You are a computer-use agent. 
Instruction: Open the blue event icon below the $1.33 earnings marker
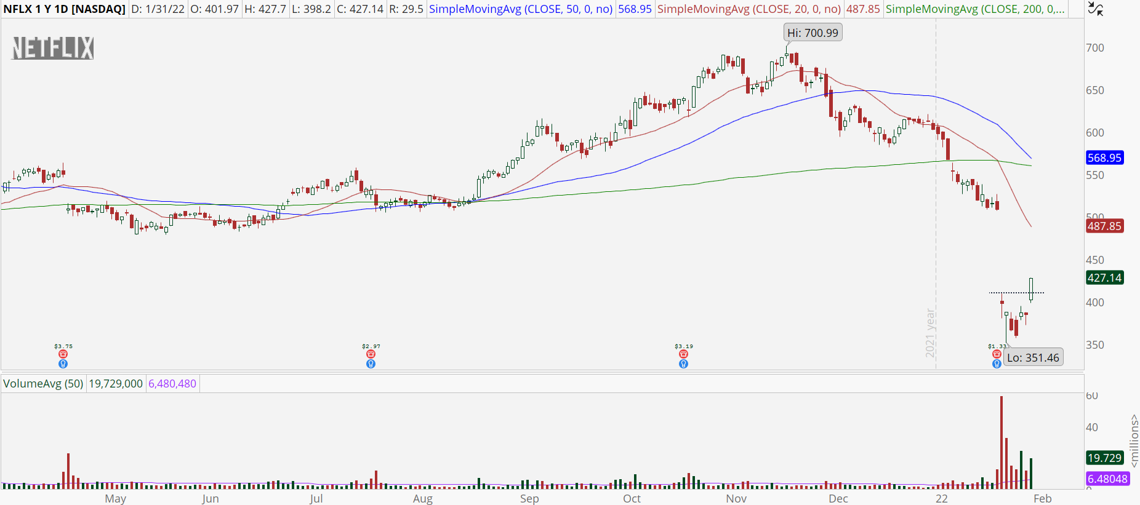(x=997, y=364)
